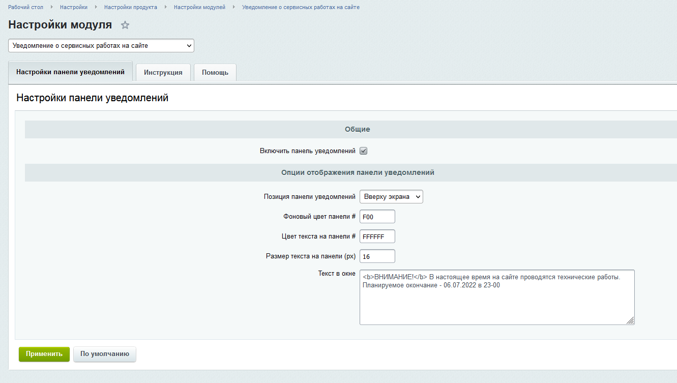Click the По умолчанию button
Viewport: 677px width, 383px height.
click(105, 354)
